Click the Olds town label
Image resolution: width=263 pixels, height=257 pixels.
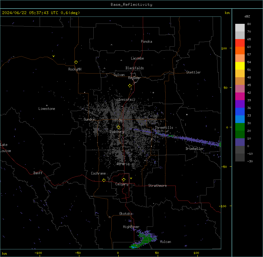coord(118,120)
